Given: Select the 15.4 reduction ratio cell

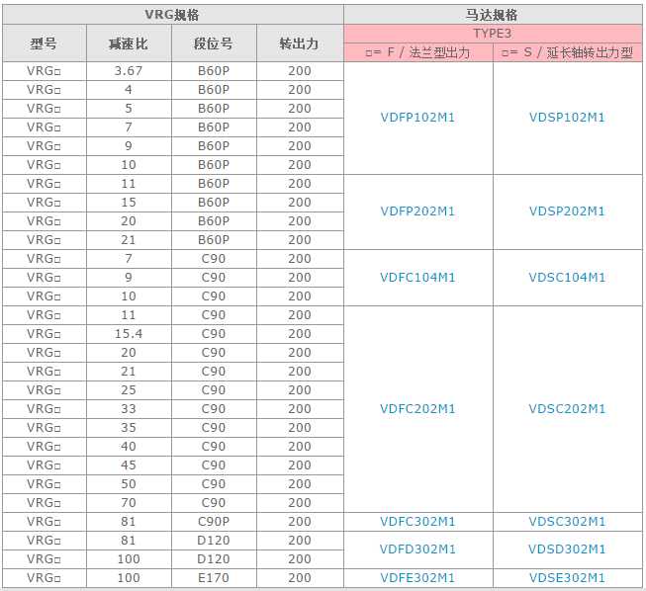Looking at the screenshot, I should tap(129, 334).
